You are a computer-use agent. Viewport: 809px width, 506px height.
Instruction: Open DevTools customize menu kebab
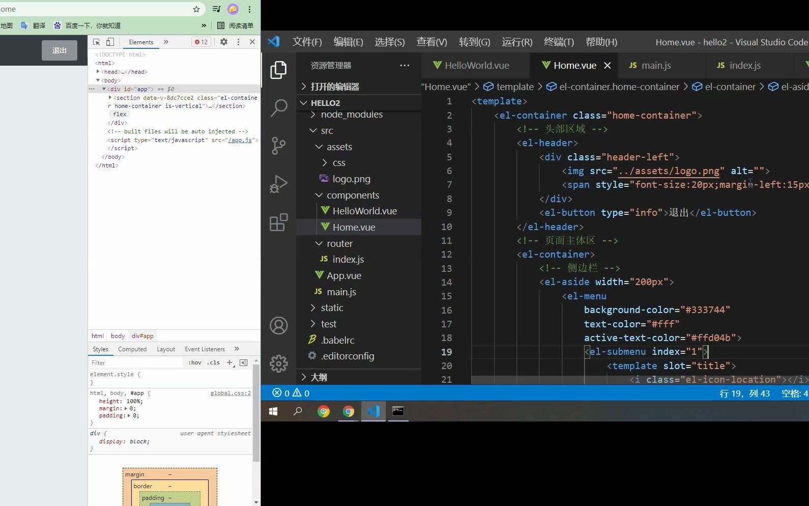coord(238,42)
